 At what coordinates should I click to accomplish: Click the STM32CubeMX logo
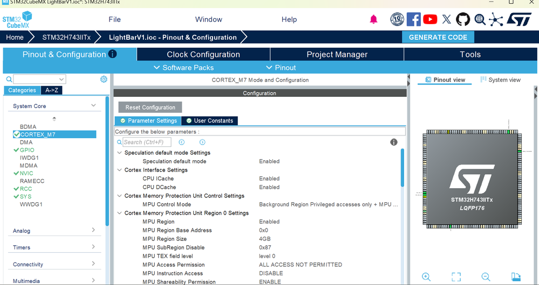coord(17,19)
